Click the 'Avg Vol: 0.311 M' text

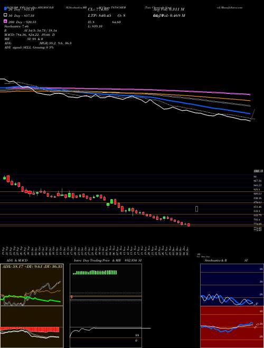tap(168, 9)
